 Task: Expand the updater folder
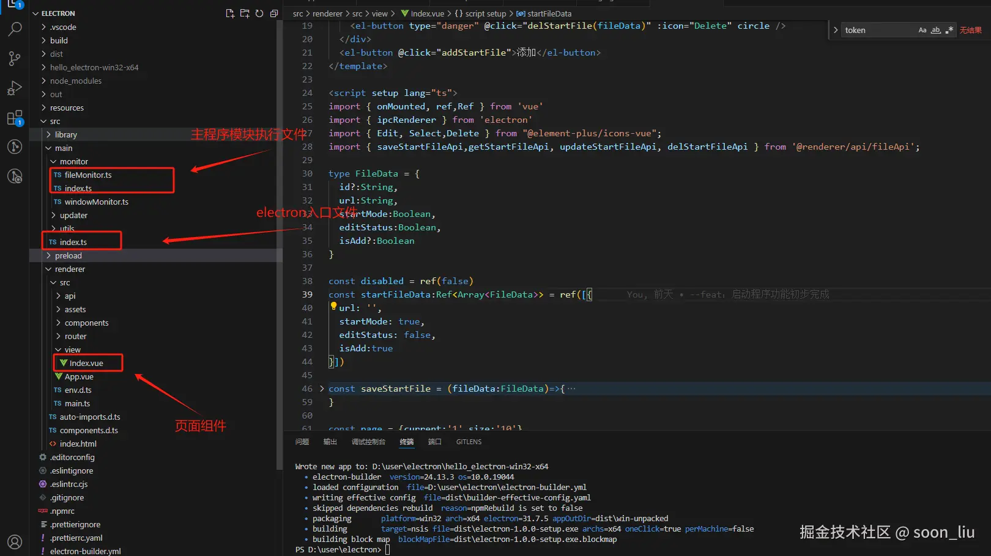click(x=54, y=215)
